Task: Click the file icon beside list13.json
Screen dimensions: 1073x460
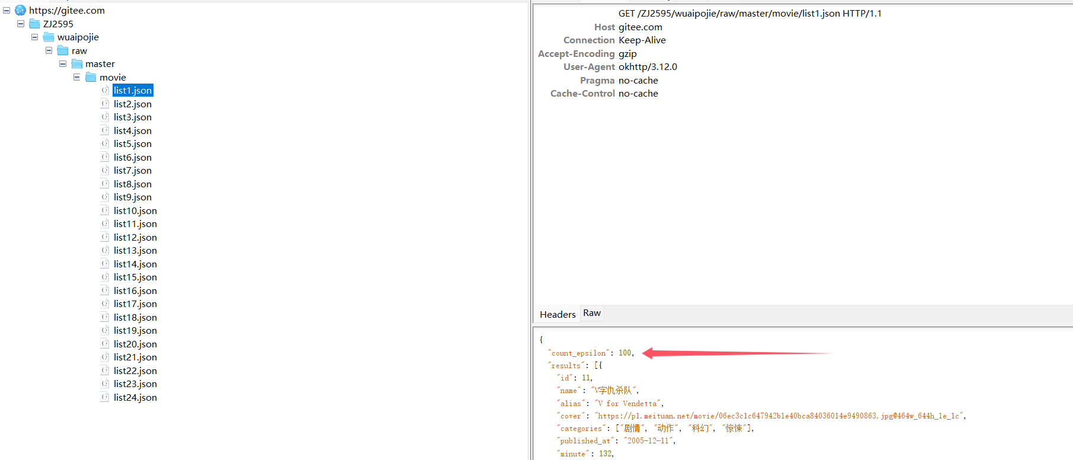Action: point(105,250)
